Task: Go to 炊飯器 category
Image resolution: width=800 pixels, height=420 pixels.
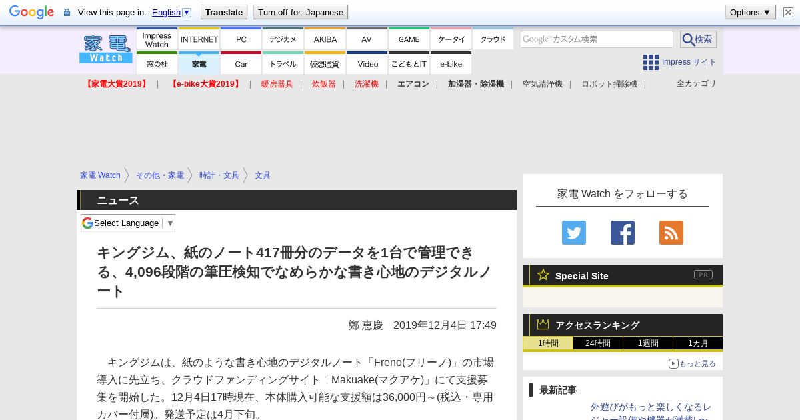Action: click(324, 84)
